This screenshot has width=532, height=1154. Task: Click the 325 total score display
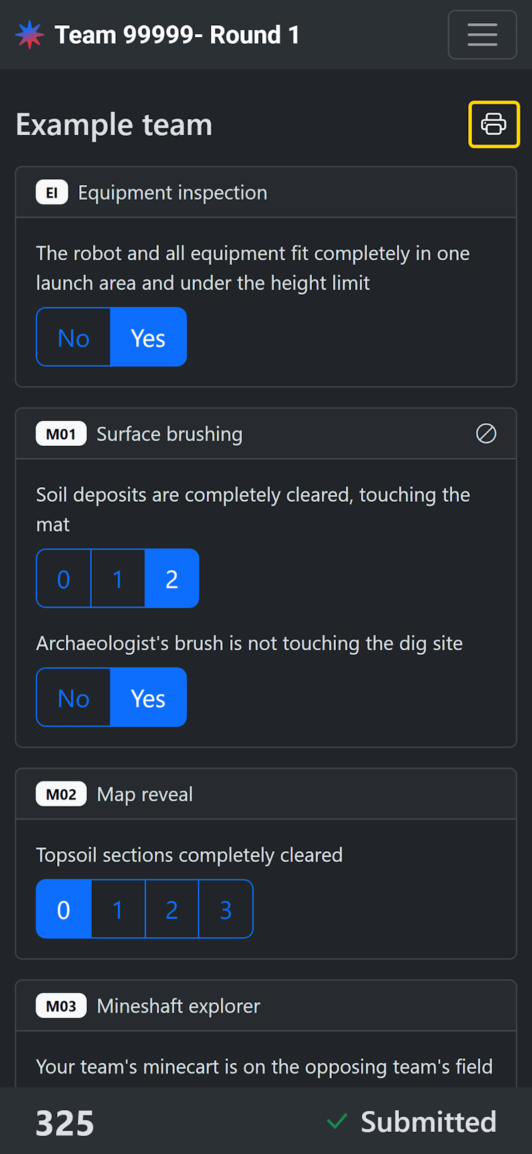[x=65, y=1123]
